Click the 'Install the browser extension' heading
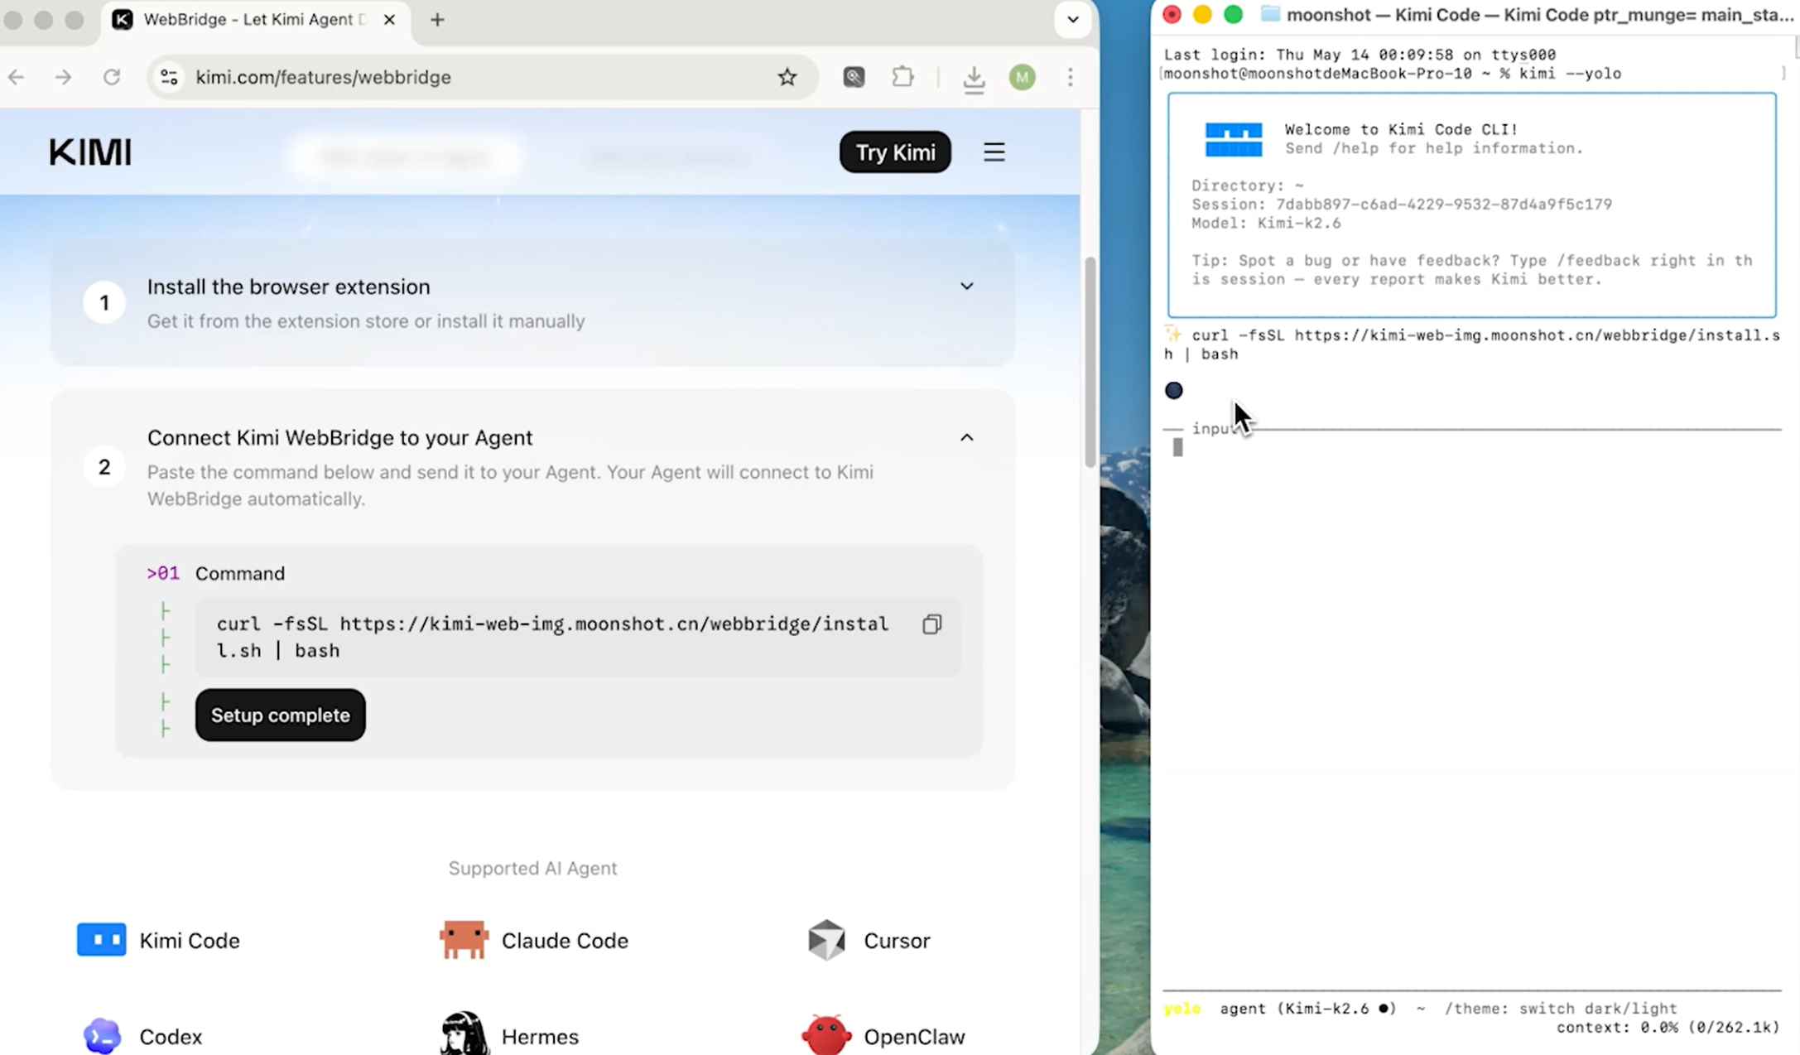Screen dimensions: 1800x1055 click(x=289, y=287)
